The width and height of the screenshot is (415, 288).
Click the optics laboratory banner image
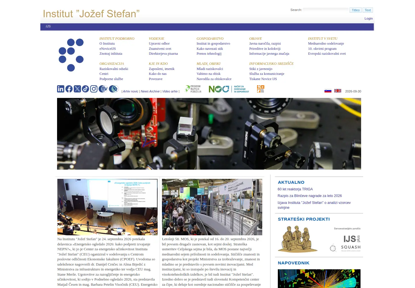tap(209, 134)
